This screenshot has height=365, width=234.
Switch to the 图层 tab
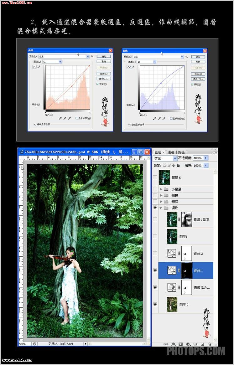pos(159,152)
